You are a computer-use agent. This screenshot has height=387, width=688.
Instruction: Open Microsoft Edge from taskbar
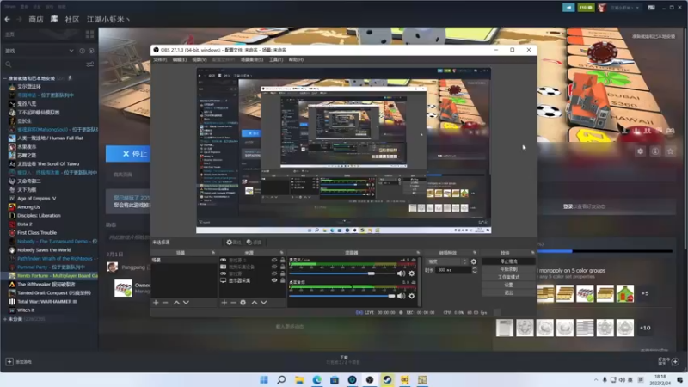tap(316, 379)
